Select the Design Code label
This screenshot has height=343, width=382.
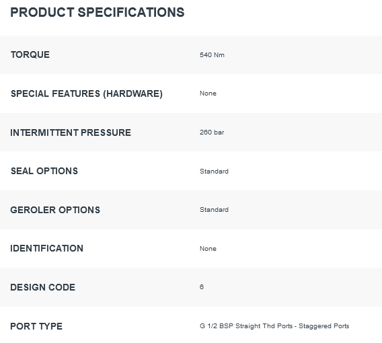(42, 287)
